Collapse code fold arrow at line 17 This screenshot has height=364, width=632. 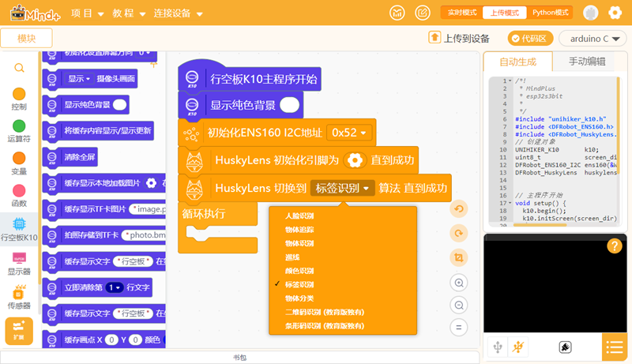510,203
